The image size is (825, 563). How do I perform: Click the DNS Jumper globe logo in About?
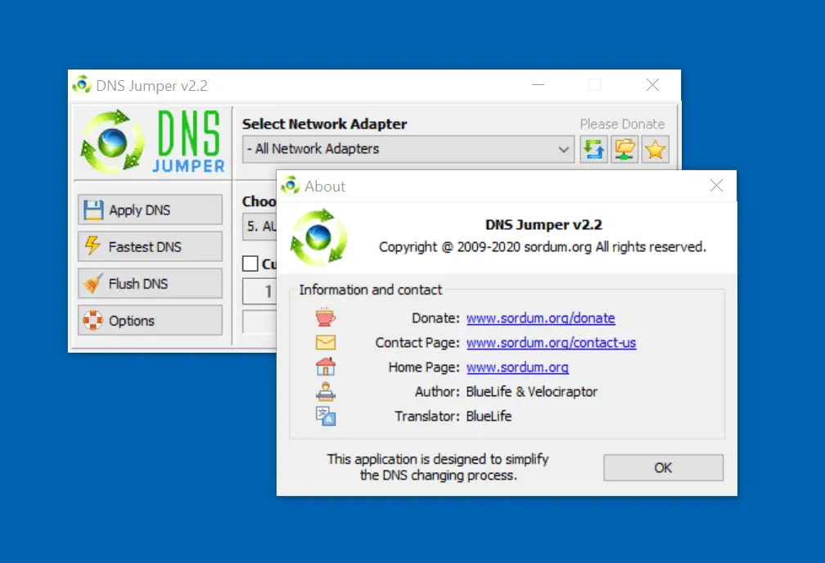tap(319, 236)
